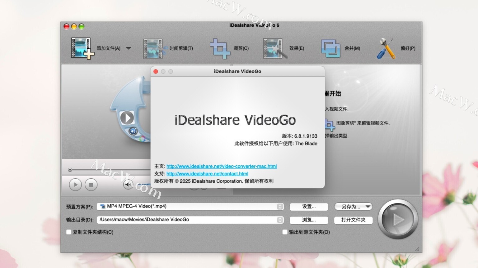478x268 pixels.
Task: Click the Merge (合并) icon
Action: coord(330,48)
